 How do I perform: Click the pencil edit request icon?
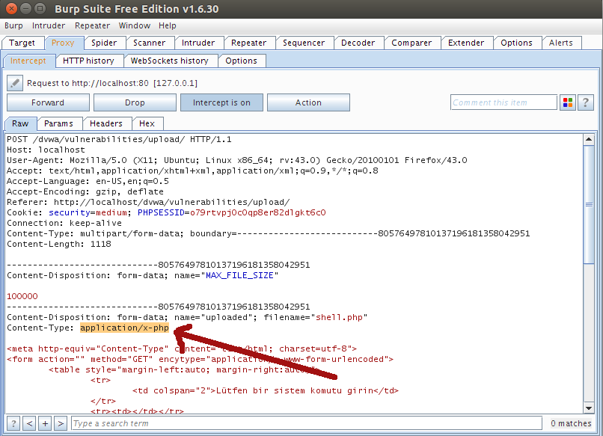pyautogui.click(x=15, y=83)
